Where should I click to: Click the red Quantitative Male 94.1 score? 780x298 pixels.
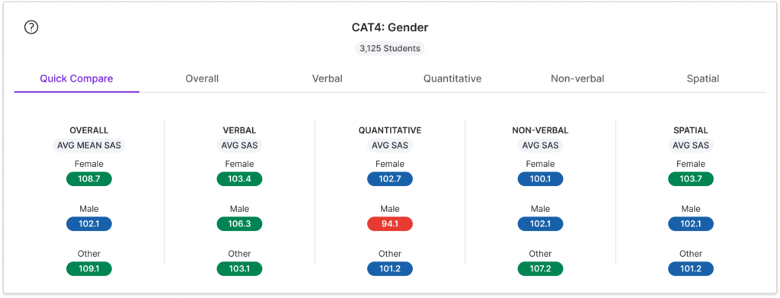click(390, 224)
